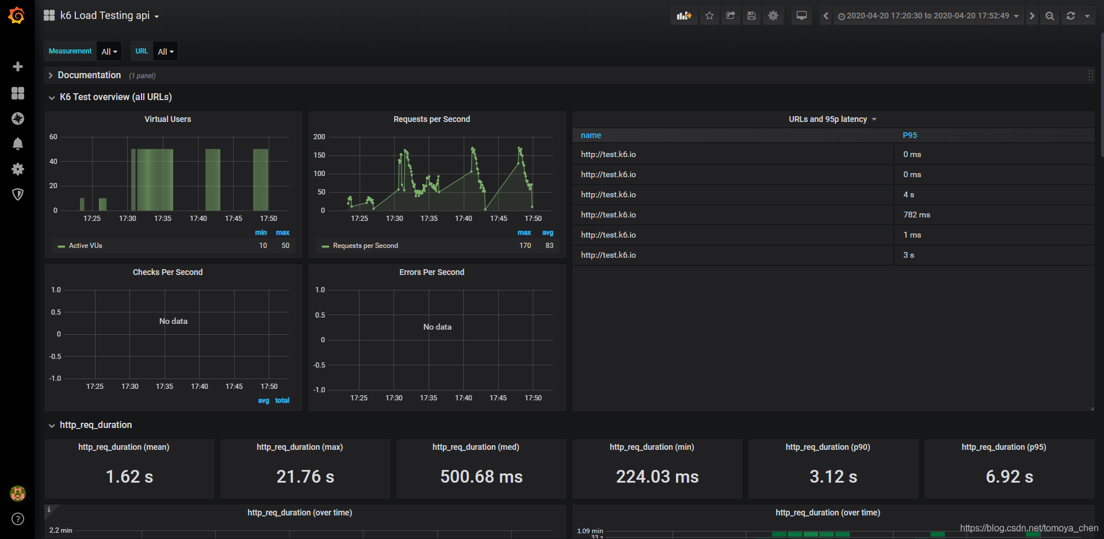1104x539 pixels.
Task: Open the user avatar profile
Action: point(18,493)
